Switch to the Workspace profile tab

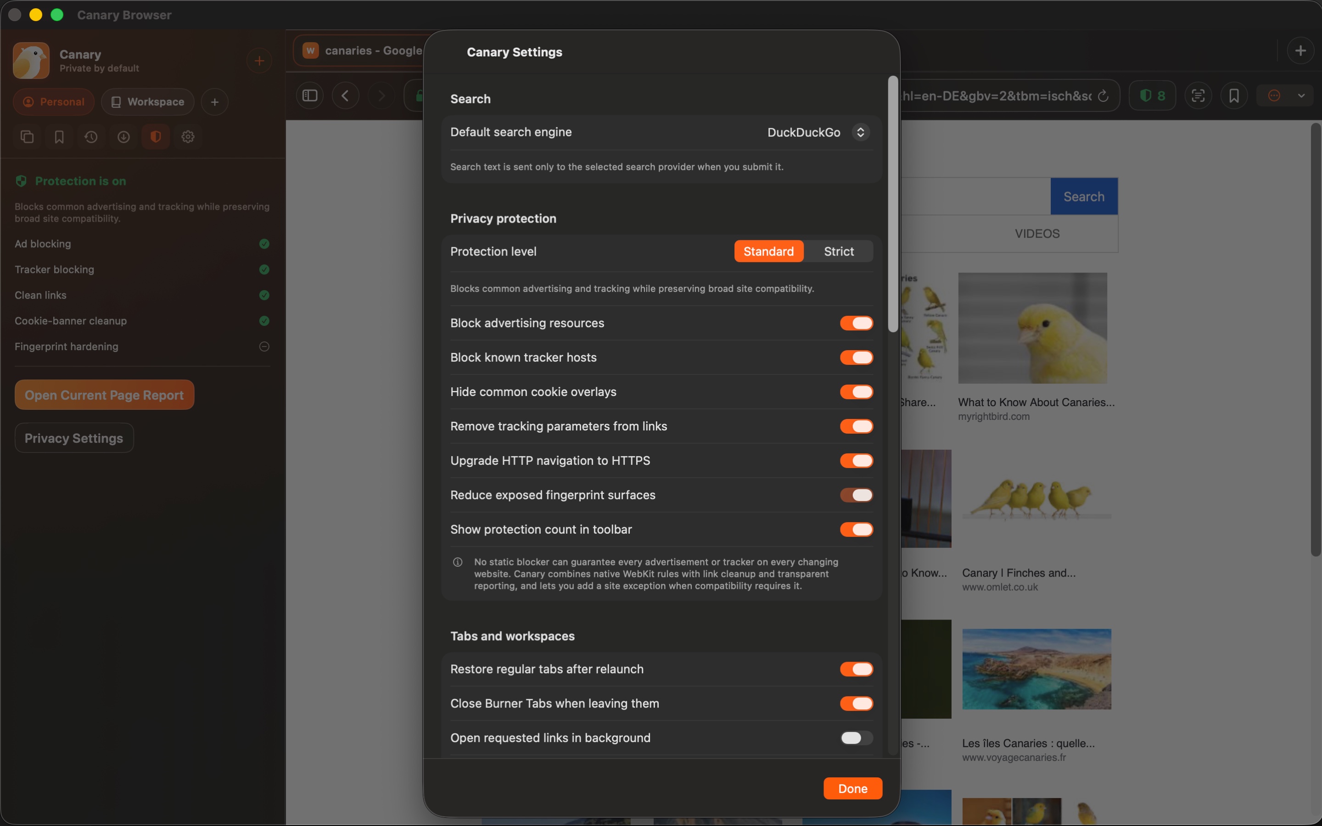click(x=147, y=102)
